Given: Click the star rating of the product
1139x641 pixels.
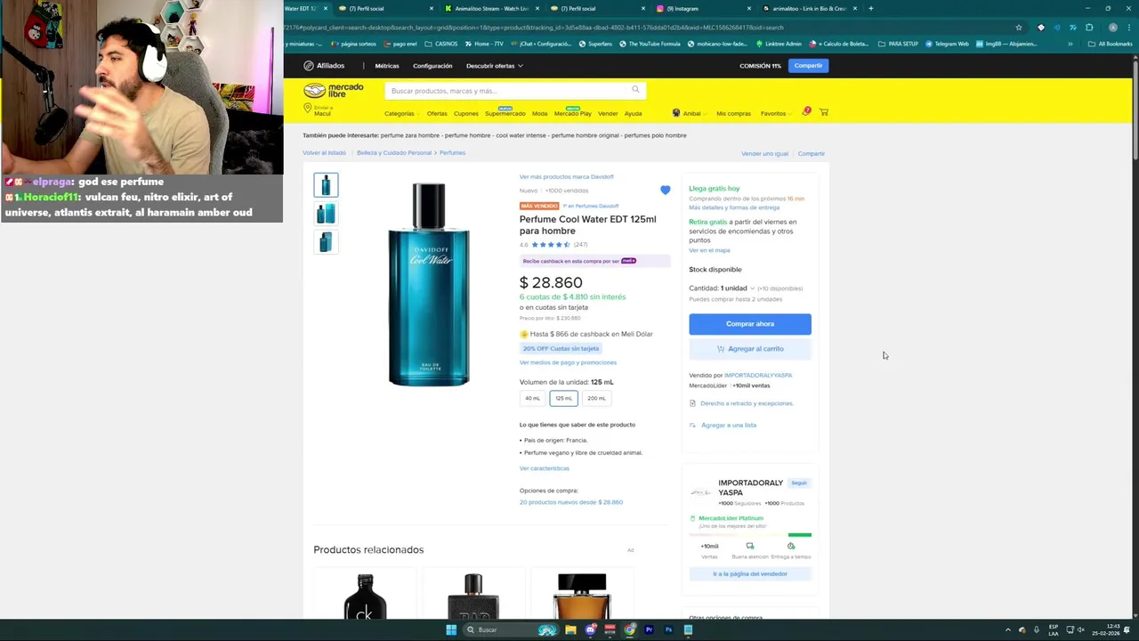Looking at the screenshot, I should point(550,245).
